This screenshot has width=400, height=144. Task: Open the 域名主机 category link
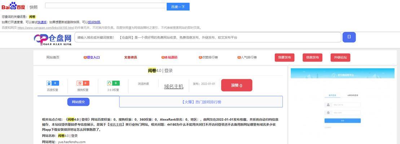(174, 86)
